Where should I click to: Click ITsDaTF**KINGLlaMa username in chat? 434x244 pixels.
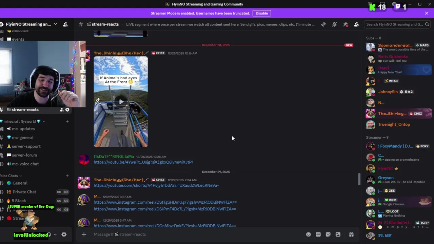pyautogui.click(x=114, y=157)
